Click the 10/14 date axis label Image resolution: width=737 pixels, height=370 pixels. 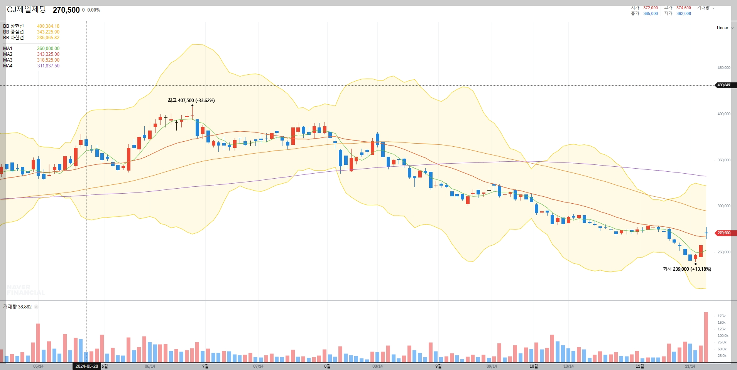[568, 367]
